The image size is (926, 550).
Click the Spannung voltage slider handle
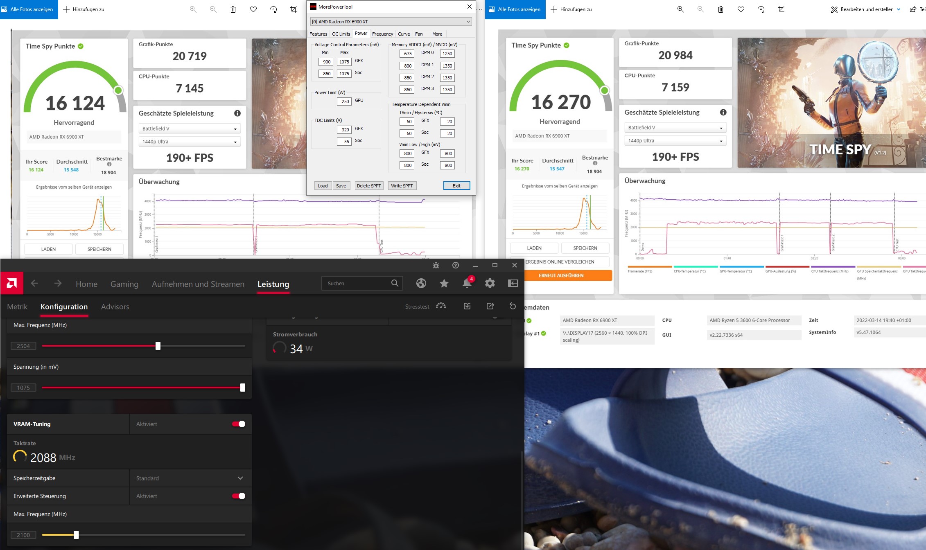point(243,388)
